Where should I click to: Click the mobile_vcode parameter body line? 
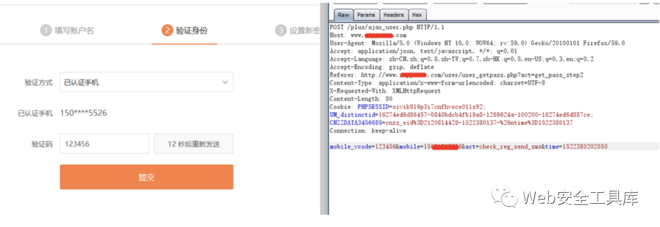tap(469, 146)
